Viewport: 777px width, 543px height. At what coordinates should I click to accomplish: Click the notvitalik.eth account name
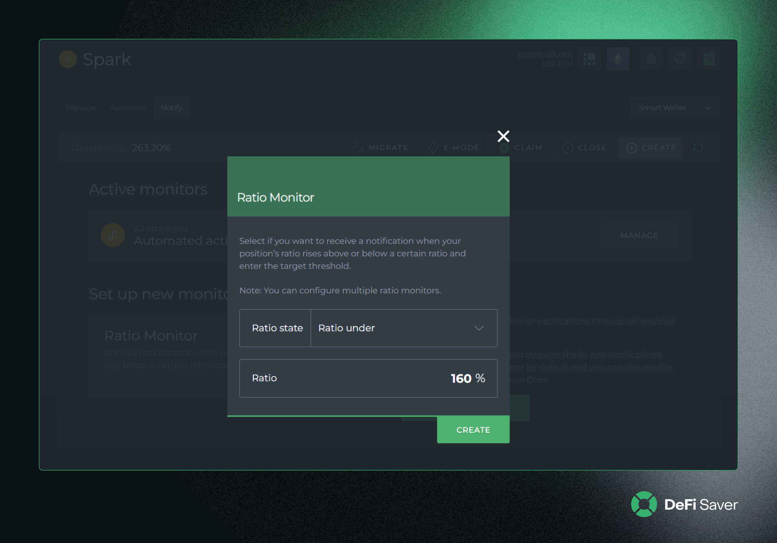[x=545, y=54]
